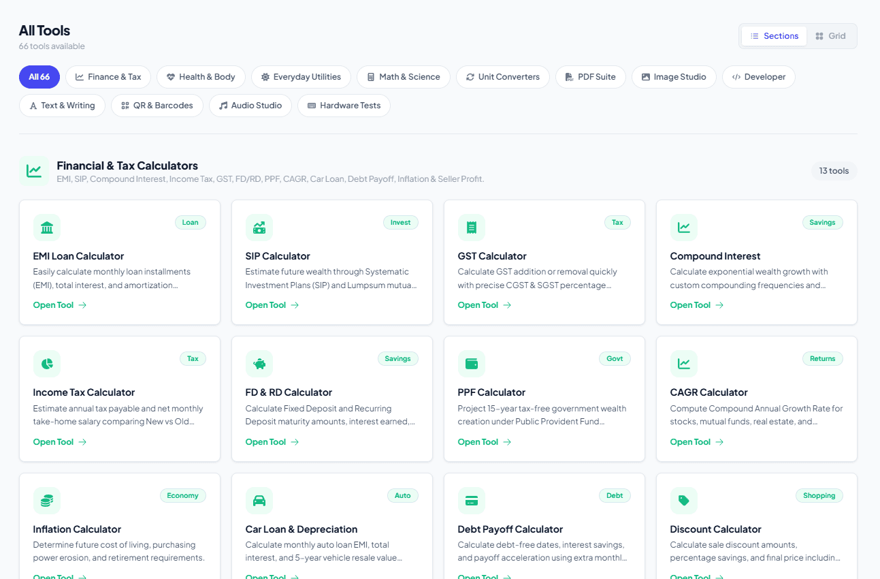880x579 pixels.
Task: Click the EMI Loan Calculator title
Action: [x=78, y=256]
